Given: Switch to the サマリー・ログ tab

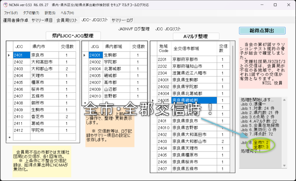Looking at the screenshot, I should [x=122, y=20].
